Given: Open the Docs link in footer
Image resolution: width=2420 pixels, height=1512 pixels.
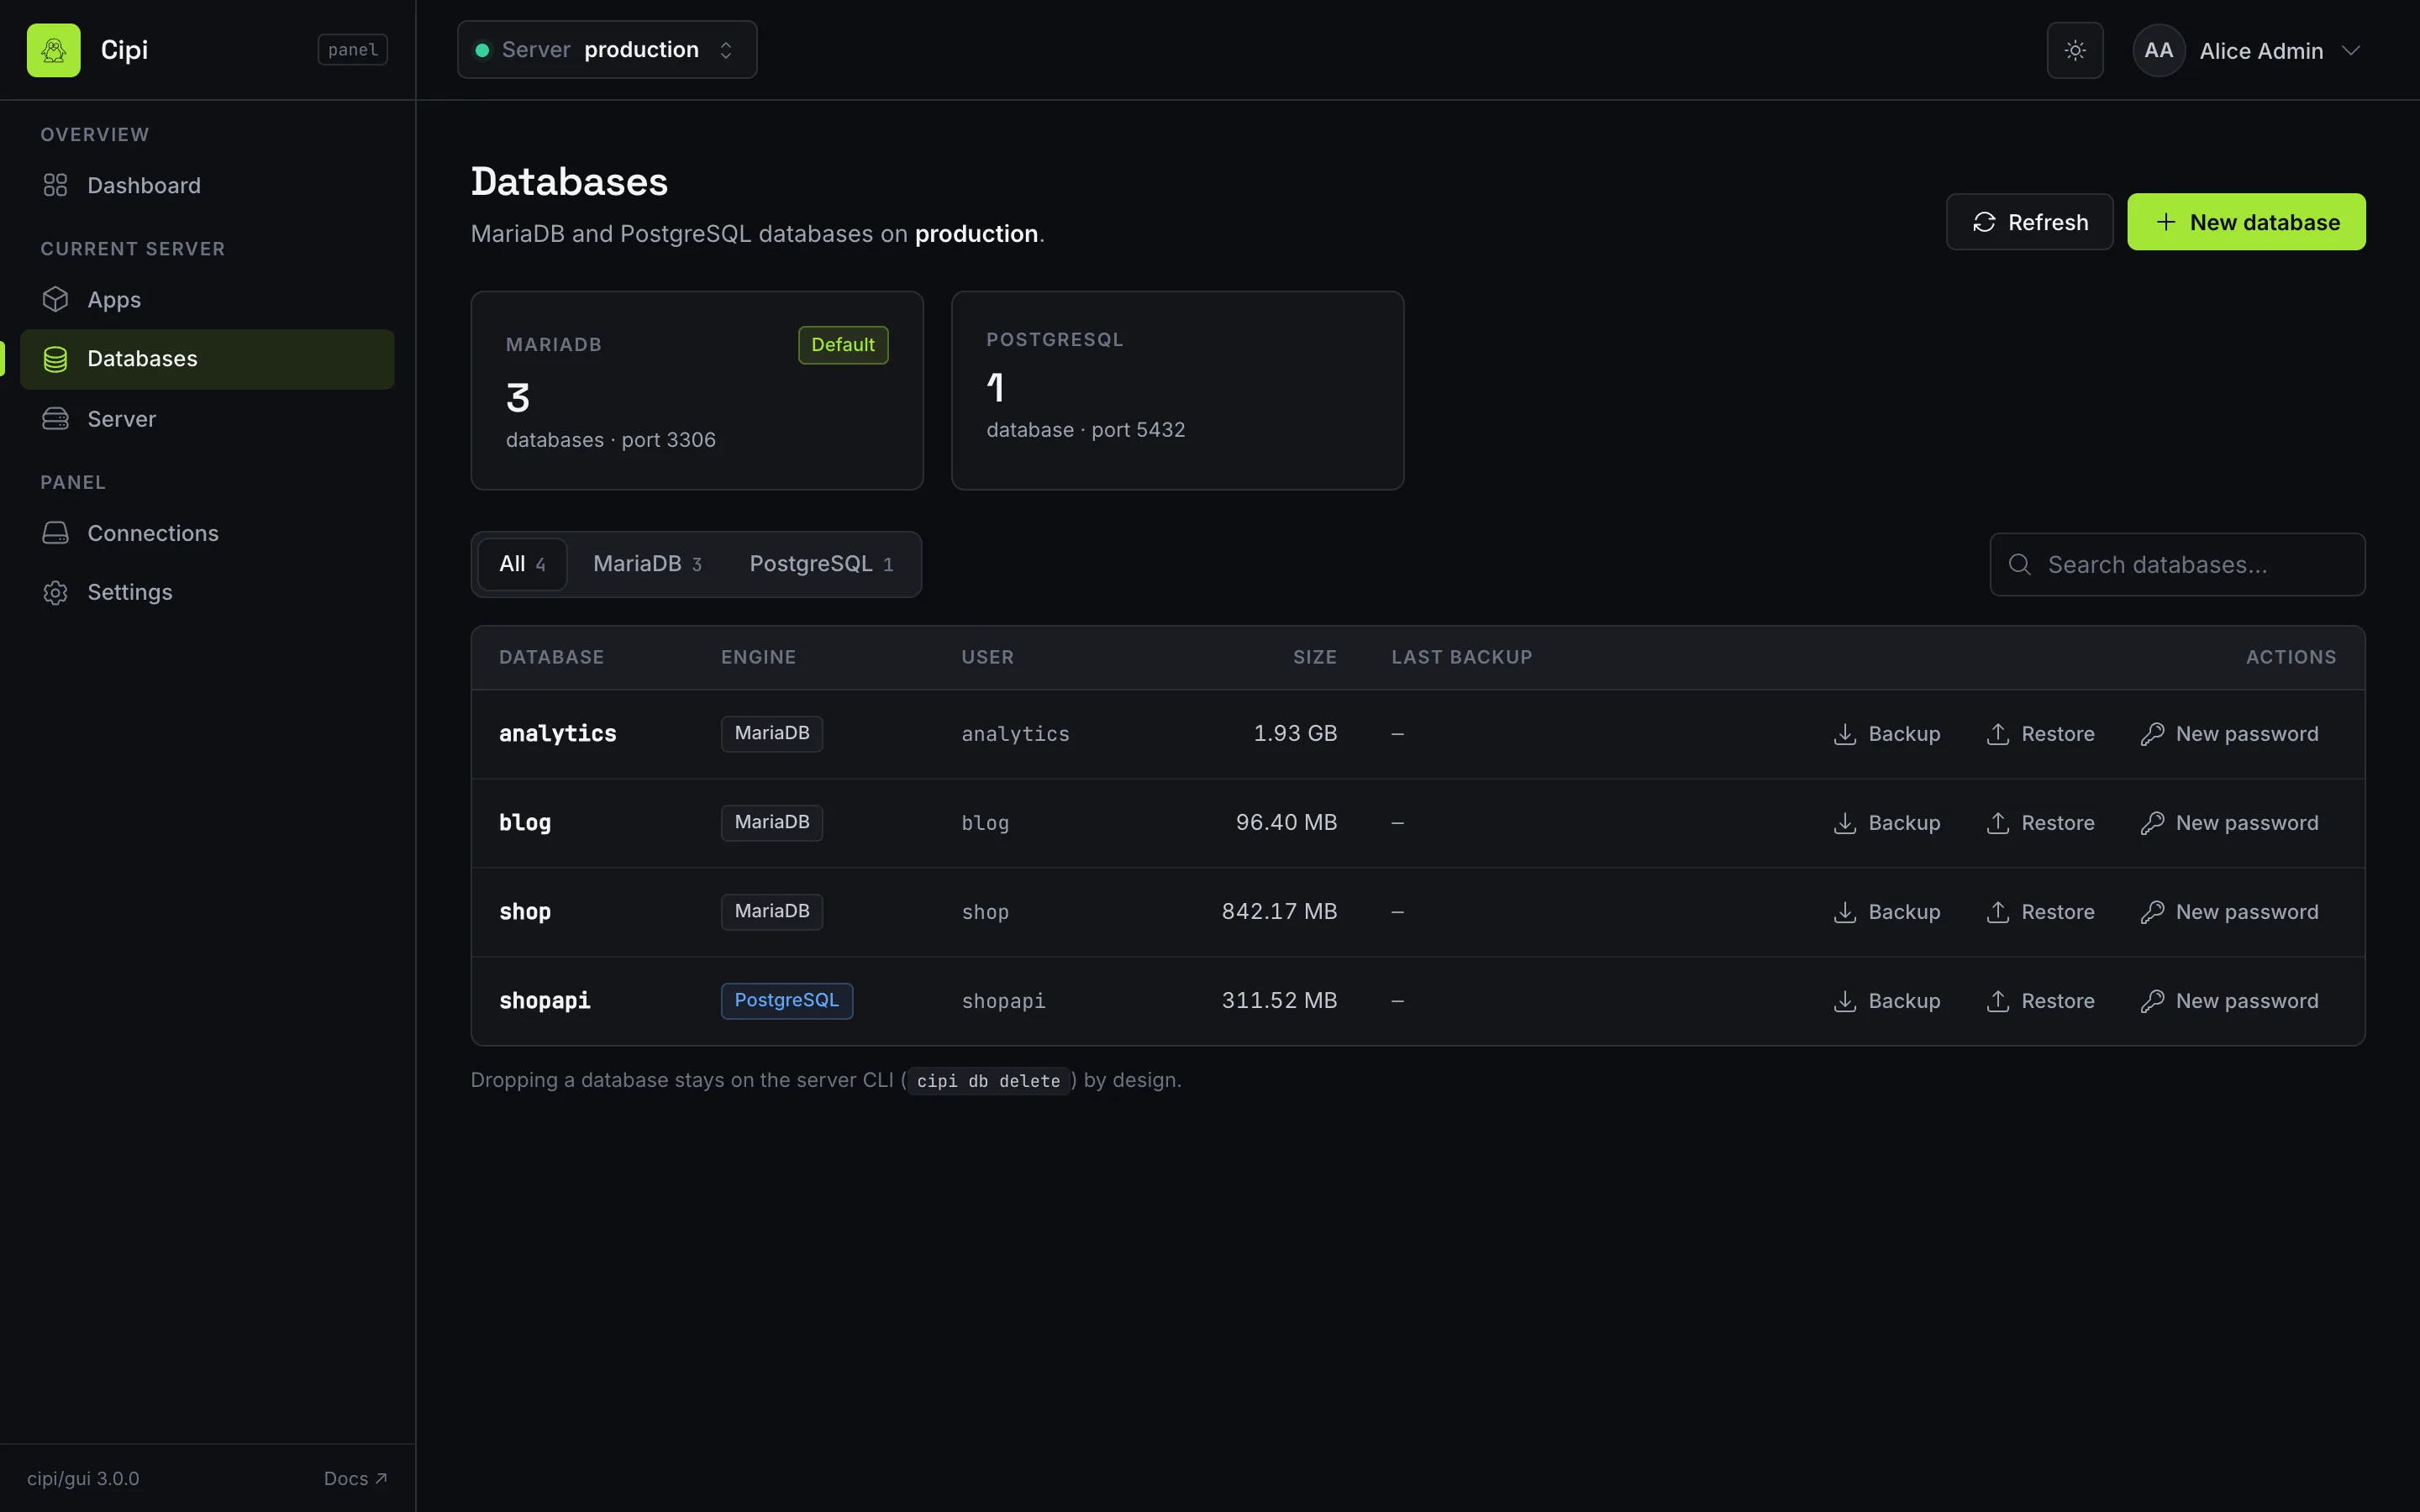Looking at the screenshot, I should (355, 1478).
